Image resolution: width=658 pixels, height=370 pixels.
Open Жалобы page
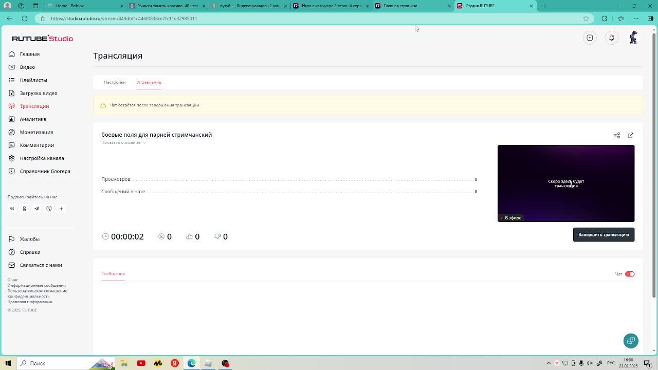pos(24,239)
